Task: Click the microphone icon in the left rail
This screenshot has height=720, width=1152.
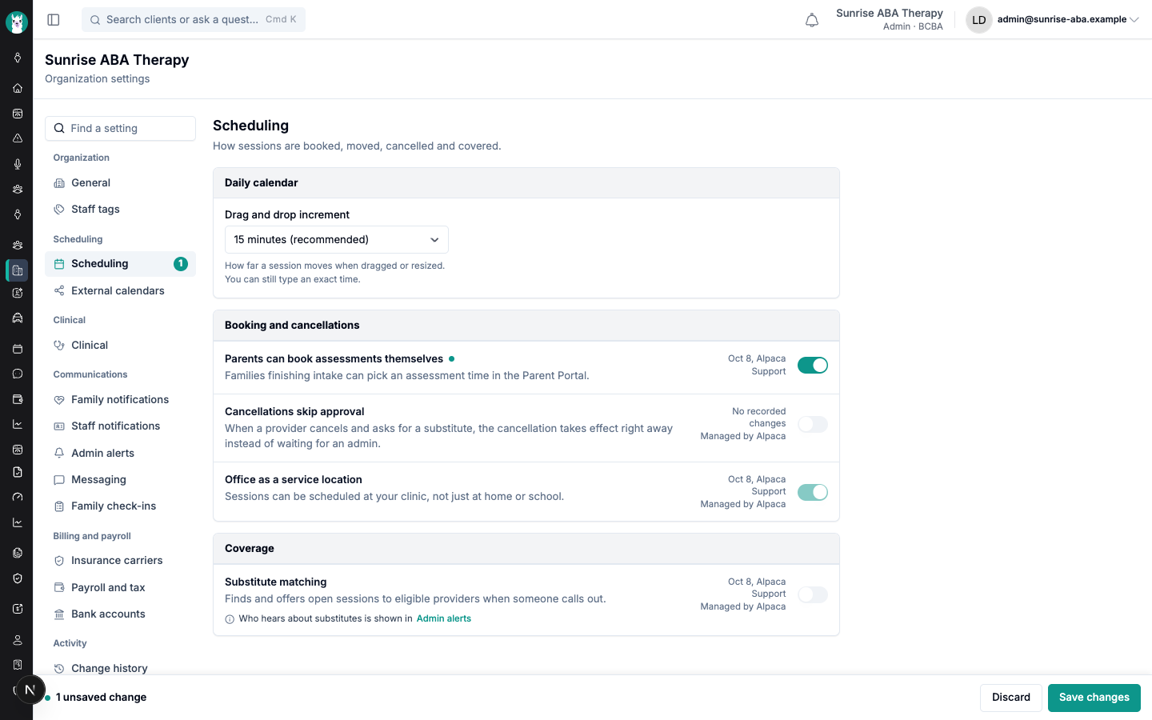Action: (17, 164)
